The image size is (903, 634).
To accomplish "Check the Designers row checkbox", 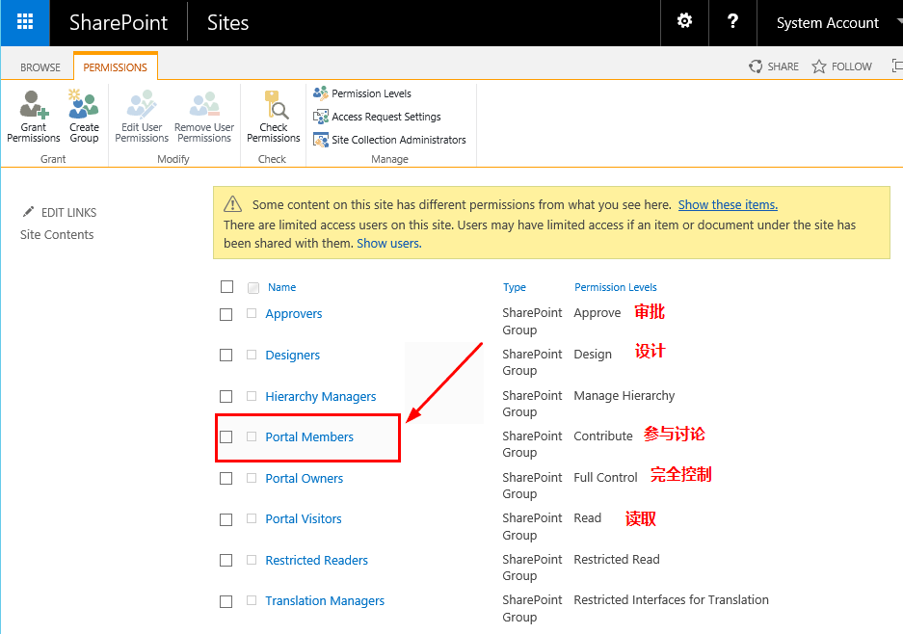I will tap(226, 356).
